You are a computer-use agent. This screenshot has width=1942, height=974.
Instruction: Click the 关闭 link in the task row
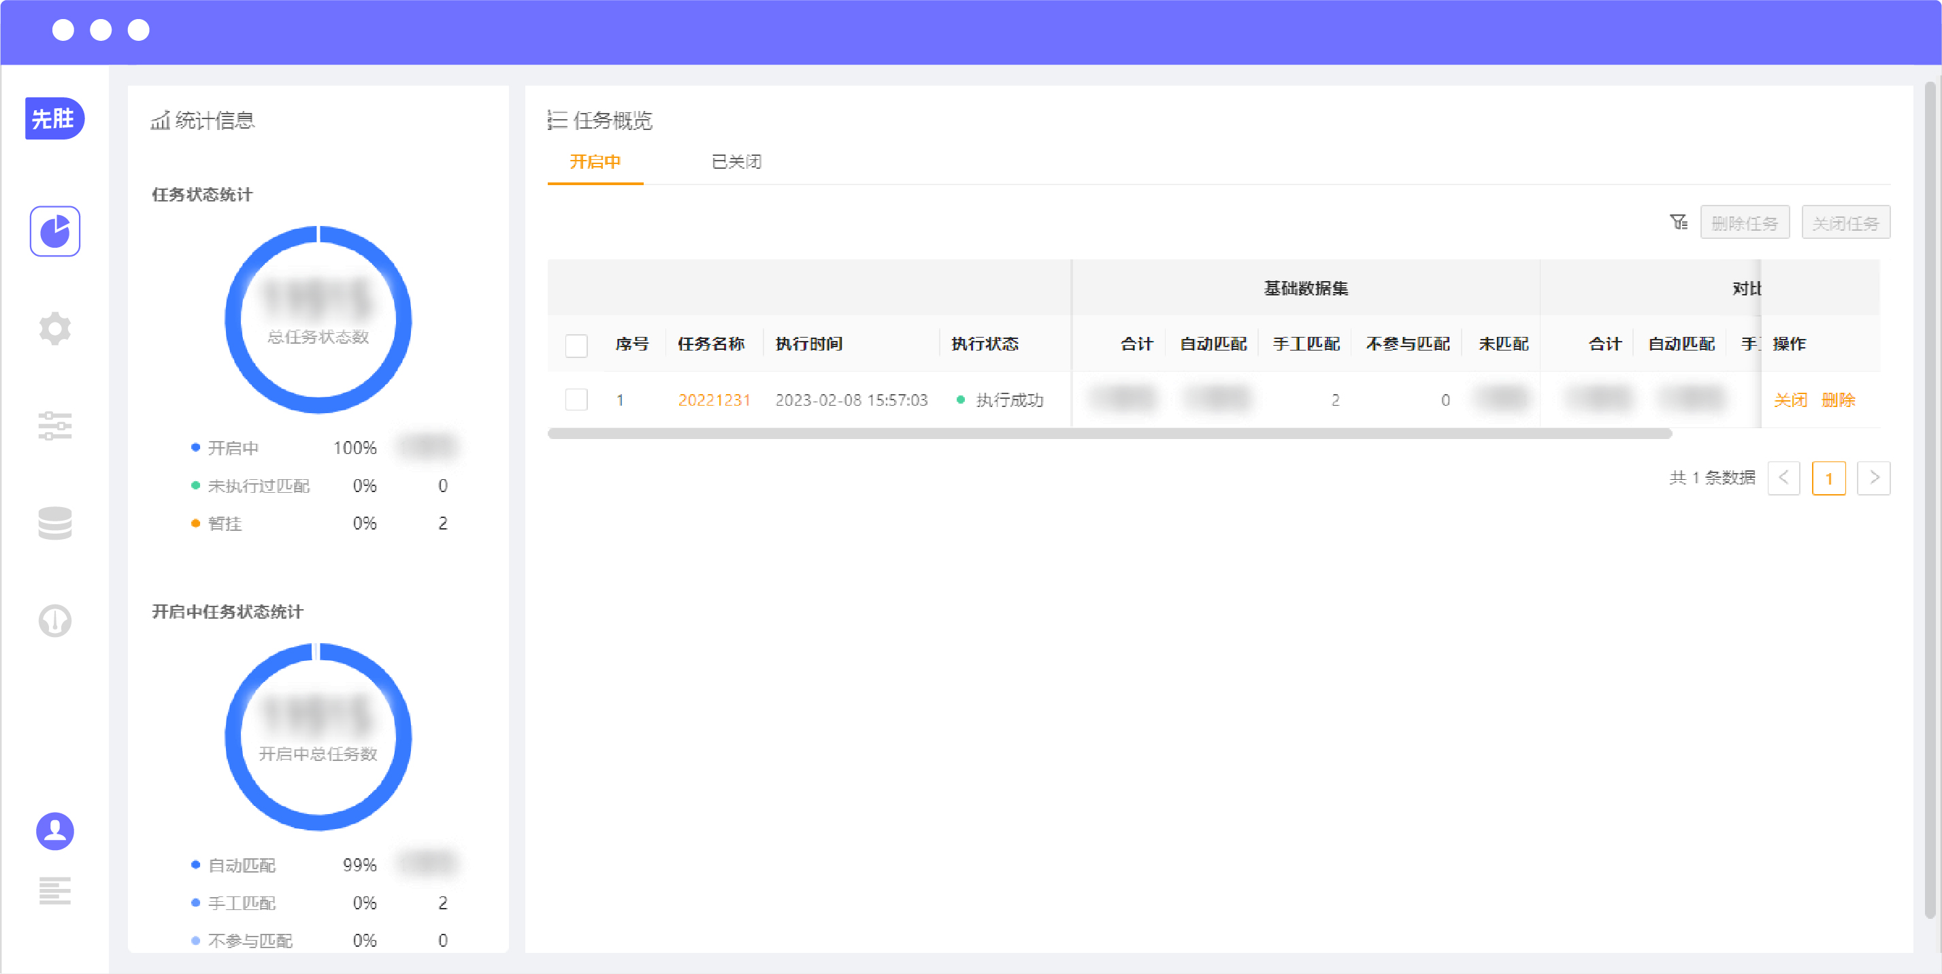(x=1790, y=400)
